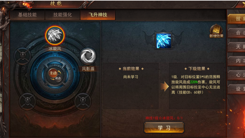Toggle 主动 active skill mode
The image size is (245, 138).
[x=53, y=73]
